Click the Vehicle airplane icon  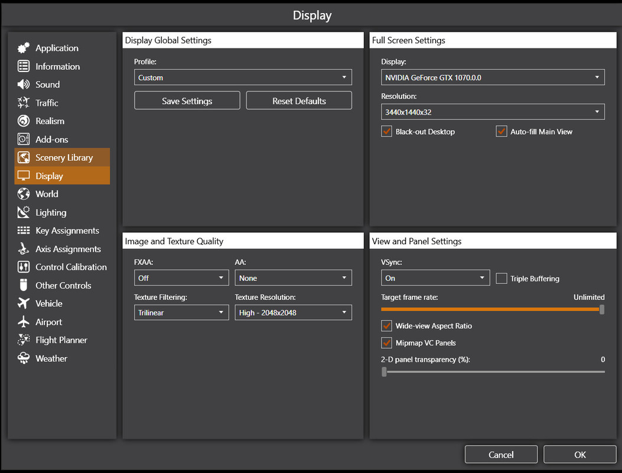[x=24, y=303]
